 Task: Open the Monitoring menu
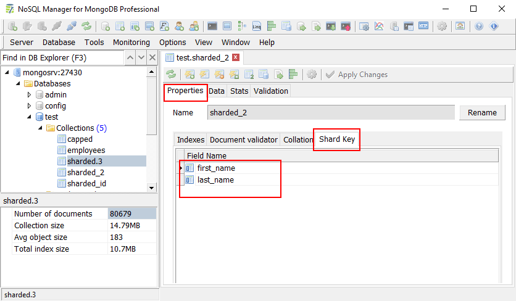tap(131, 43)
